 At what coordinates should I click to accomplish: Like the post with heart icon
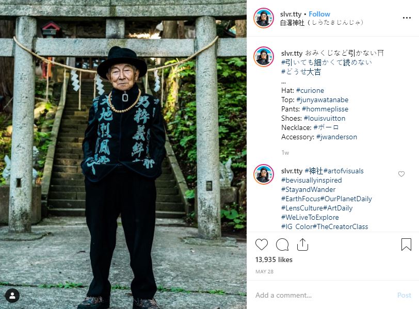coord(261,245)
